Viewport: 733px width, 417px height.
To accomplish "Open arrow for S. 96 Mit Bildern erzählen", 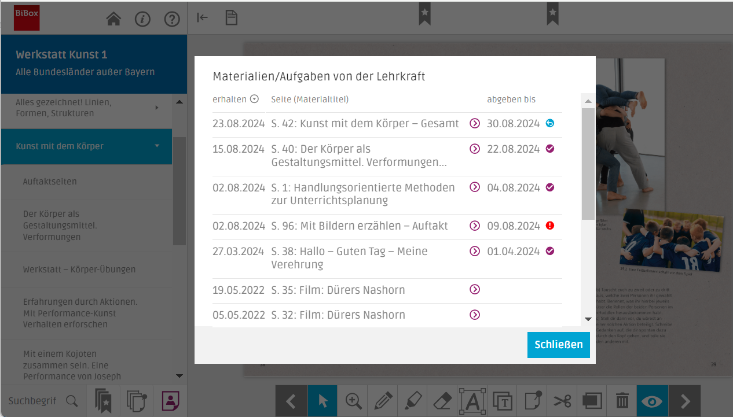I will (x=475, y=226).
